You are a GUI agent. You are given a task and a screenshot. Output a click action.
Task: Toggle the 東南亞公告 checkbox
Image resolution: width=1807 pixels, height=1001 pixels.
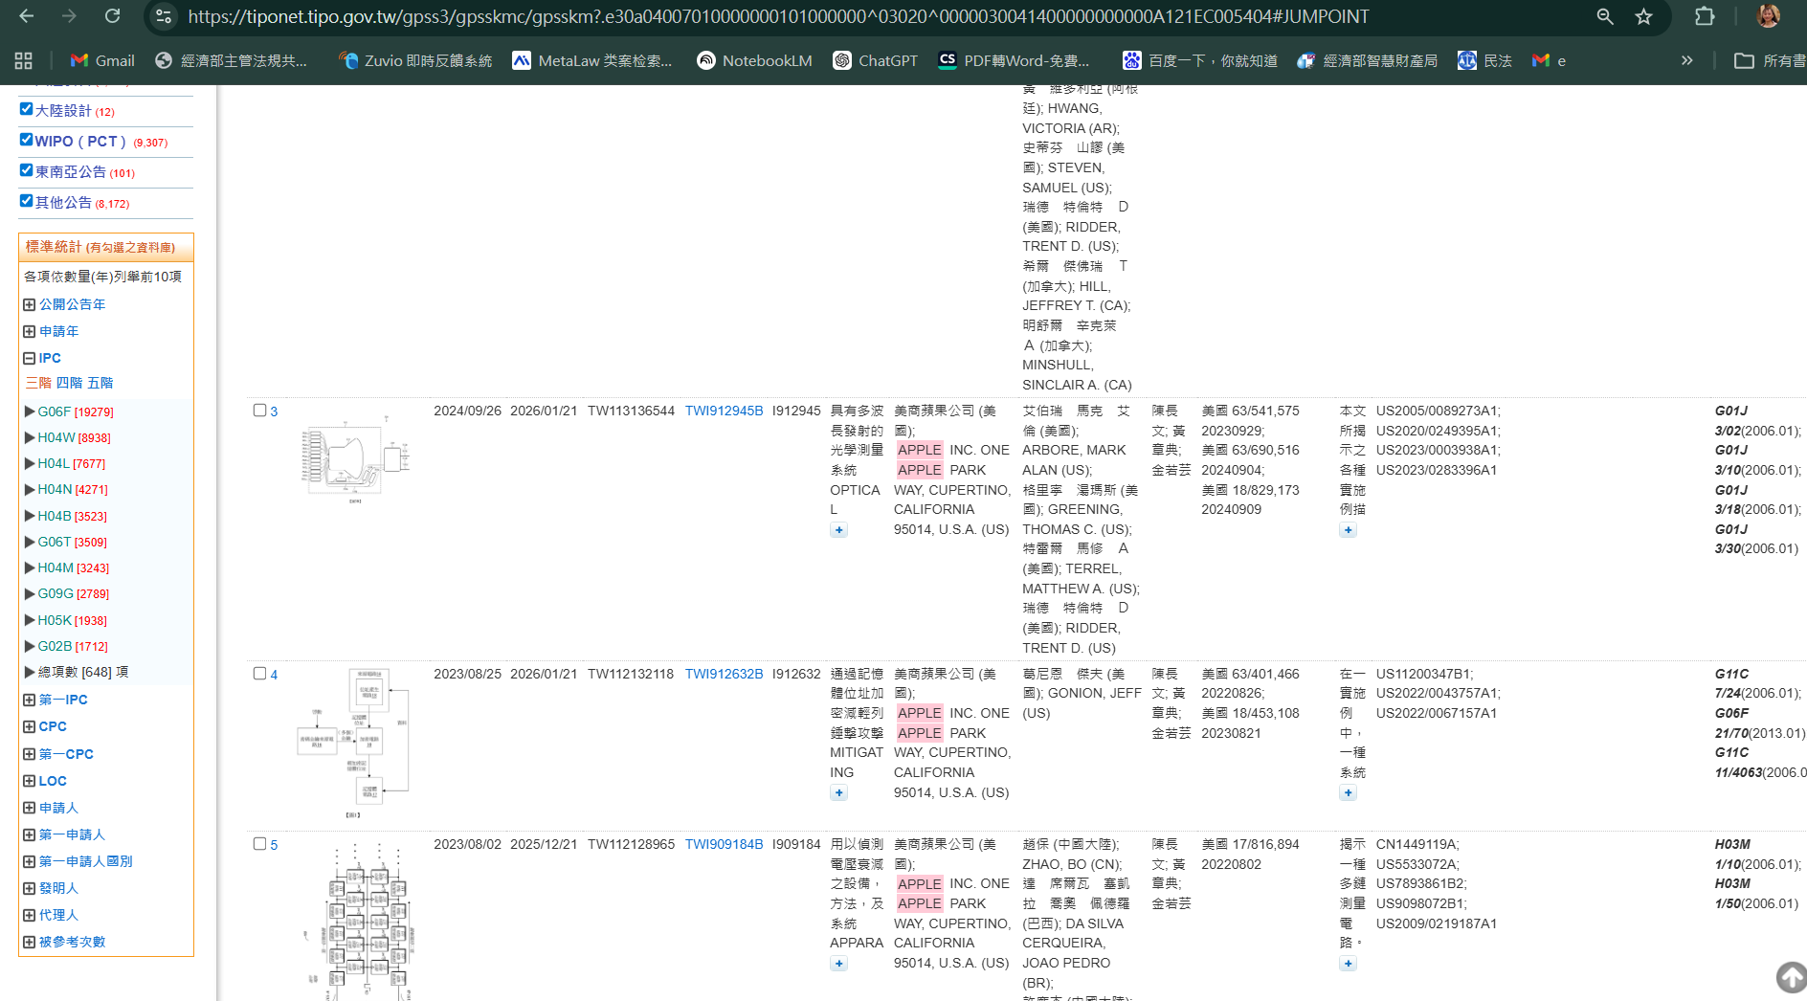click(x=27, y=170)
